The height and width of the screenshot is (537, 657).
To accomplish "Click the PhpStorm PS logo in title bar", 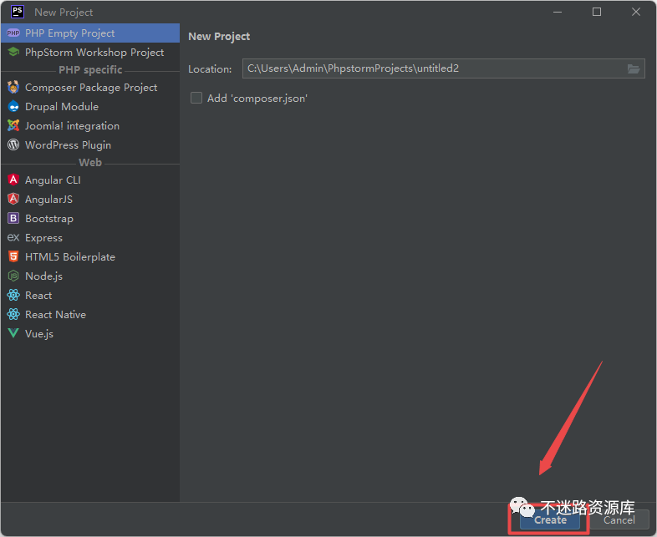I will click(18, 12).
